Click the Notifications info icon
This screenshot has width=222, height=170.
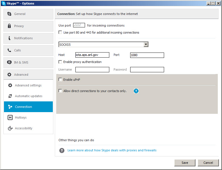(x=9, y=38)
